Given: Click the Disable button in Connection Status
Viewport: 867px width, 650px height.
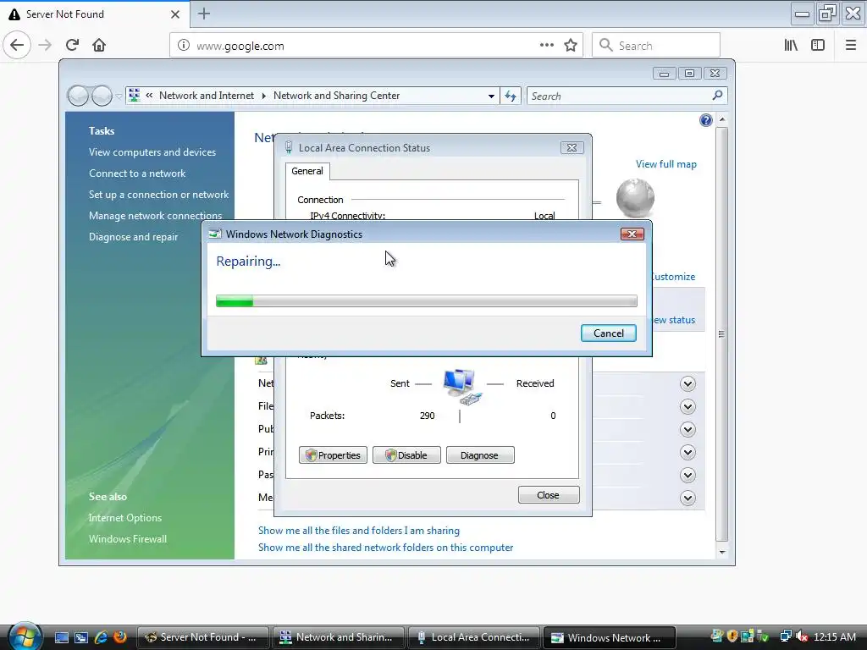Looking at the screenshot, I should [x=406, y=455].
